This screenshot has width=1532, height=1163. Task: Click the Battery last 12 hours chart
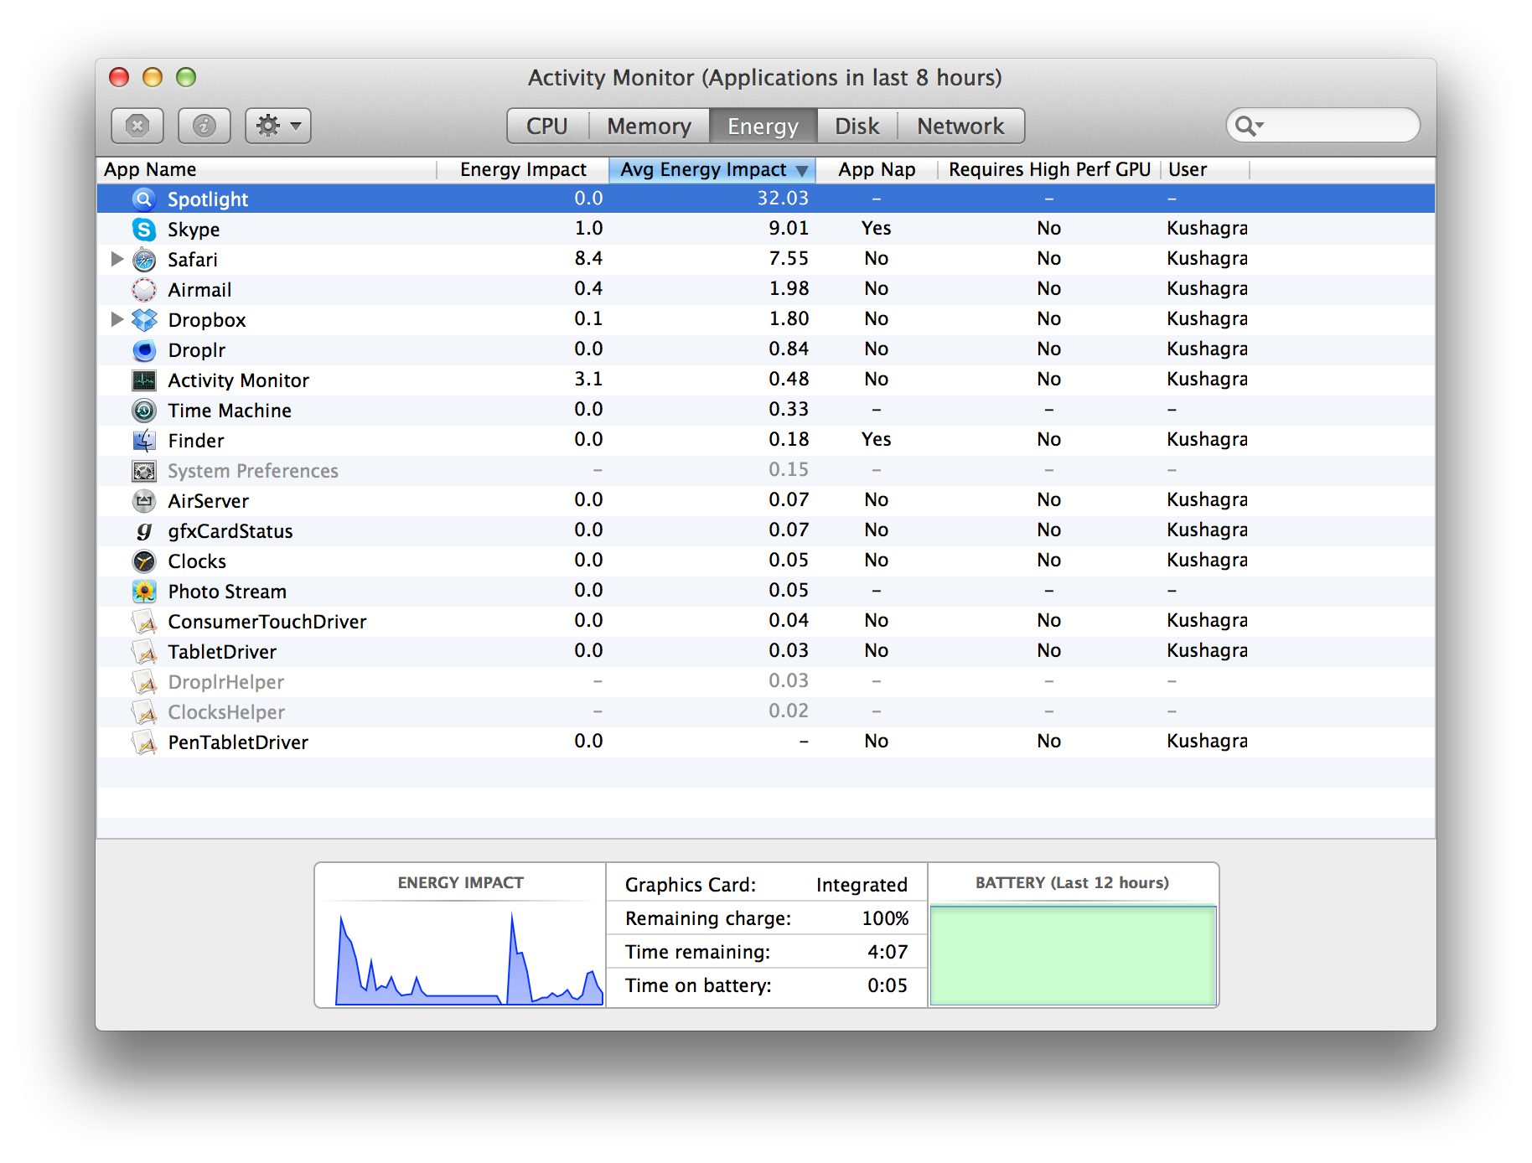coord(1073,954)
